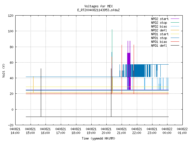Click the black NPD1 defl spike before 16:00
This screenshot has width=188, height=141.
(x=41, y=92)
